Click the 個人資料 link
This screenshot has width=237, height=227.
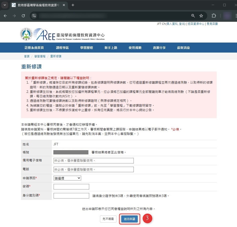click(172, 24)
